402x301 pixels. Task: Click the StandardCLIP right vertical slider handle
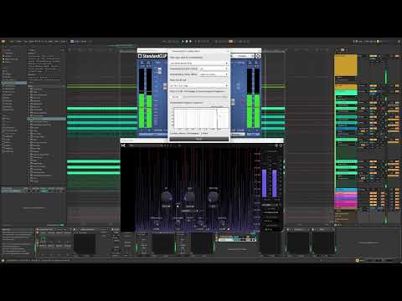[x=233, y=102]
